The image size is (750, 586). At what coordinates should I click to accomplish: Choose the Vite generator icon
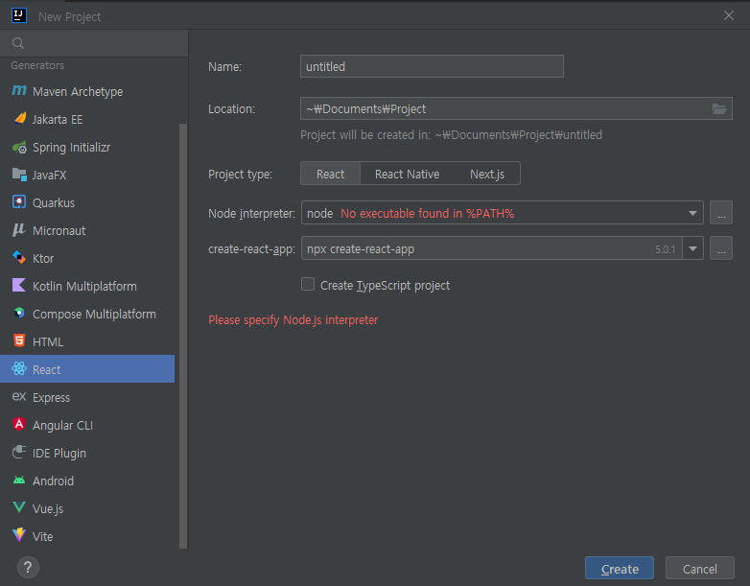coord(19,535)
